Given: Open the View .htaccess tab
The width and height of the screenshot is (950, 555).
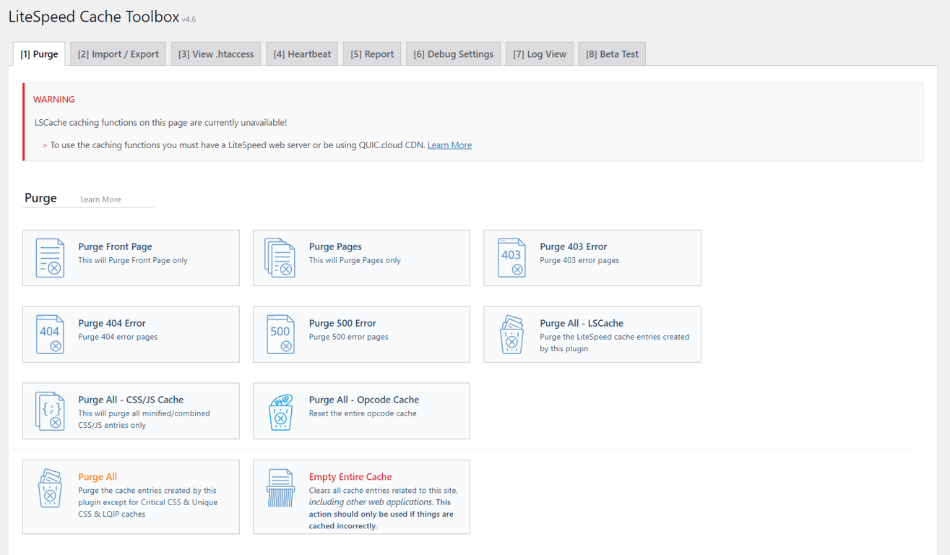Looking at the screenshot, I should coord(215,53).
